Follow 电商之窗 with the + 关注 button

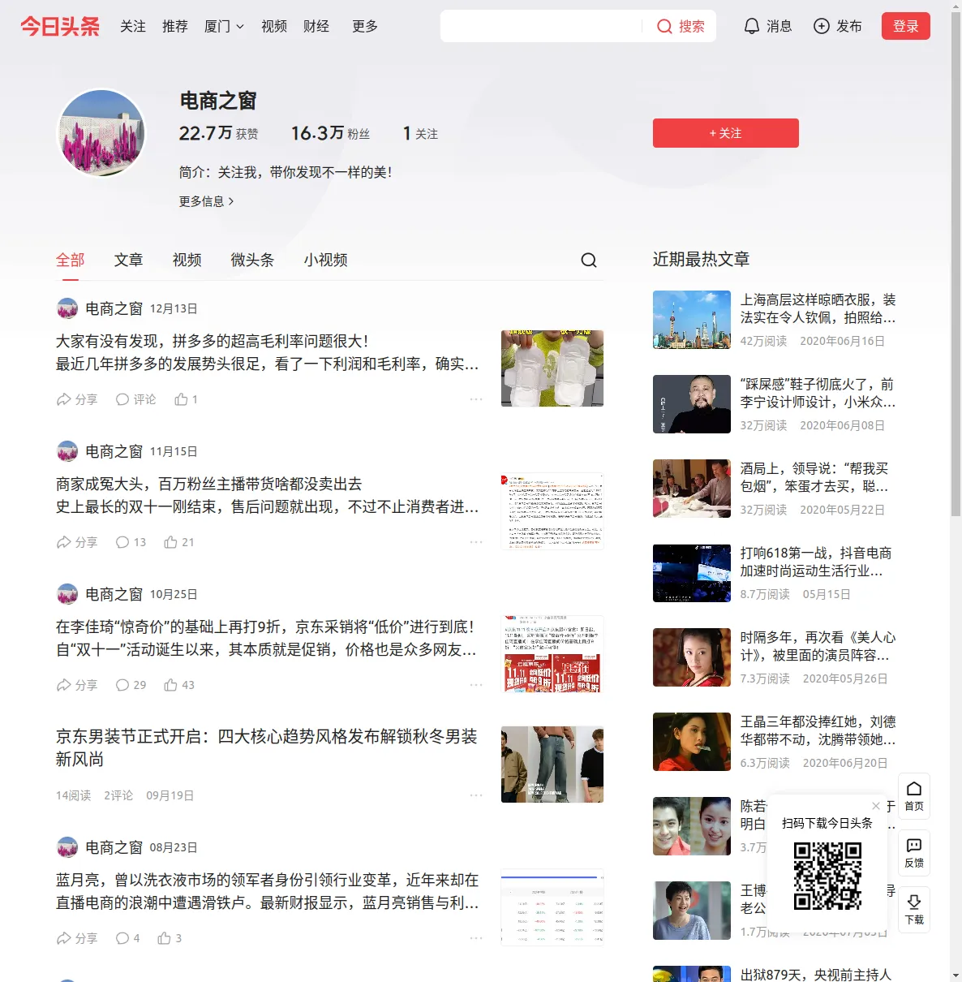tap(726, 133)
